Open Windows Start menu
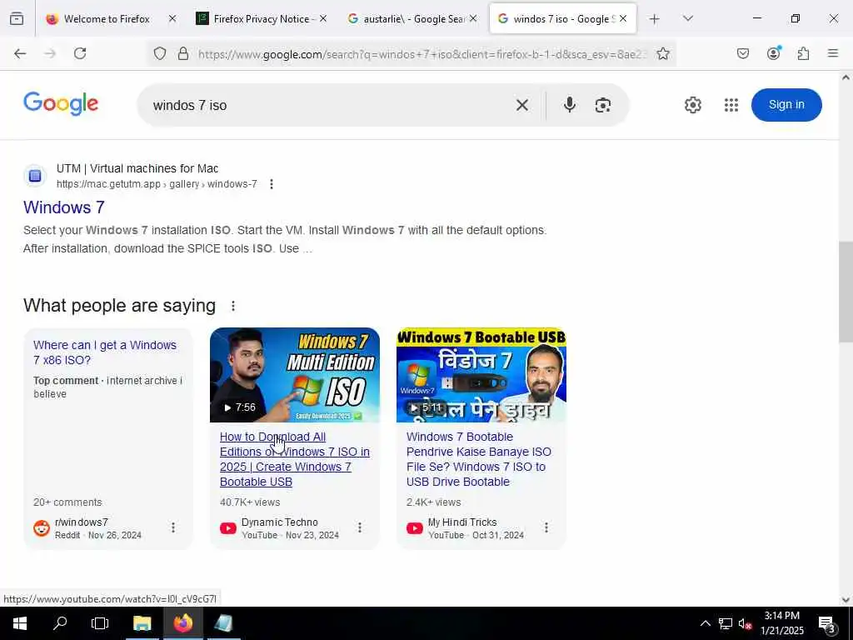853x640 pixels. pyautogui.click(x=20, y=623)
